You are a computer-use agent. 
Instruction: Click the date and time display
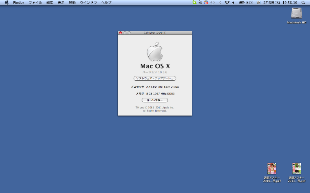[280, 3]
